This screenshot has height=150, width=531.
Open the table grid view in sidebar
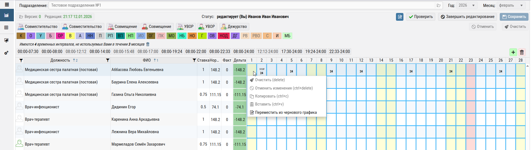6,28
